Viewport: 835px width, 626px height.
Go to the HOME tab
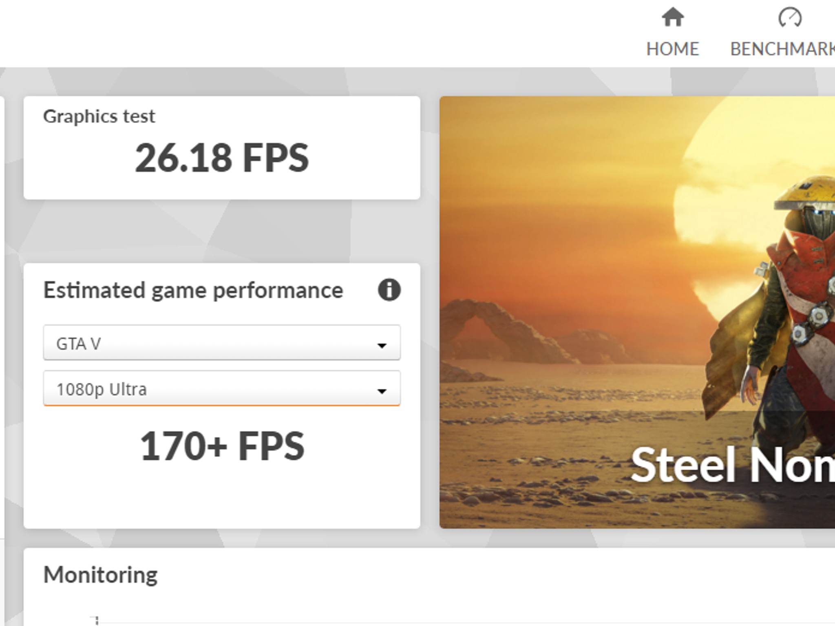(672, 49)
